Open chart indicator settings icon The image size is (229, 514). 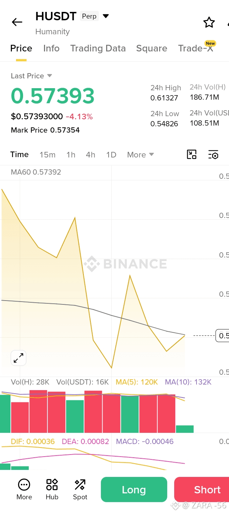[x=213, y=155]
